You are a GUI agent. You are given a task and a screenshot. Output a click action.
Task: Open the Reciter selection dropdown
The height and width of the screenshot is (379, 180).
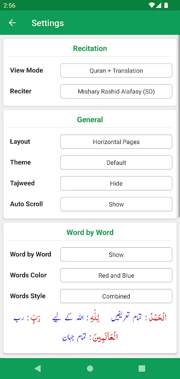[x=116, y=91]
